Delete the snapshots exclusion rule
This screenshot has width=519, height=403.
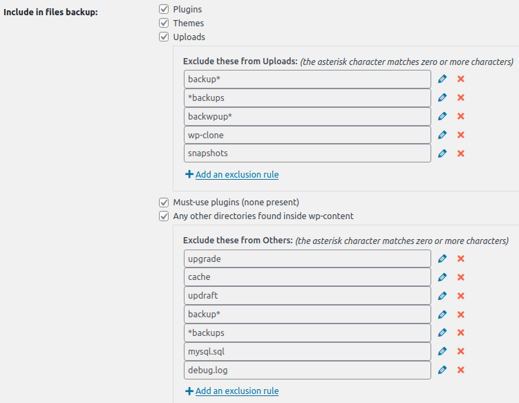click(x=461, y=153)
